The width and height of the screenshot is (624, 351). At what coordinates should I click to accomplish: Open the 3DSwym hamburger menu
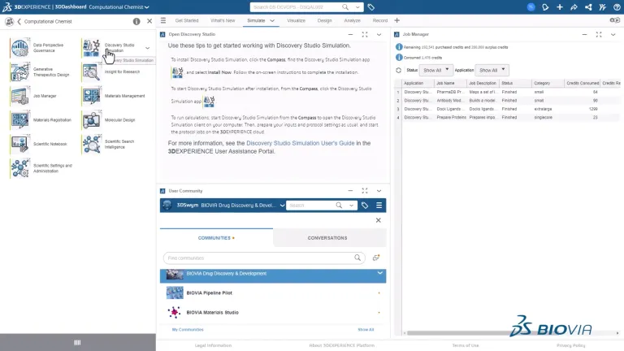click(379, 206)
